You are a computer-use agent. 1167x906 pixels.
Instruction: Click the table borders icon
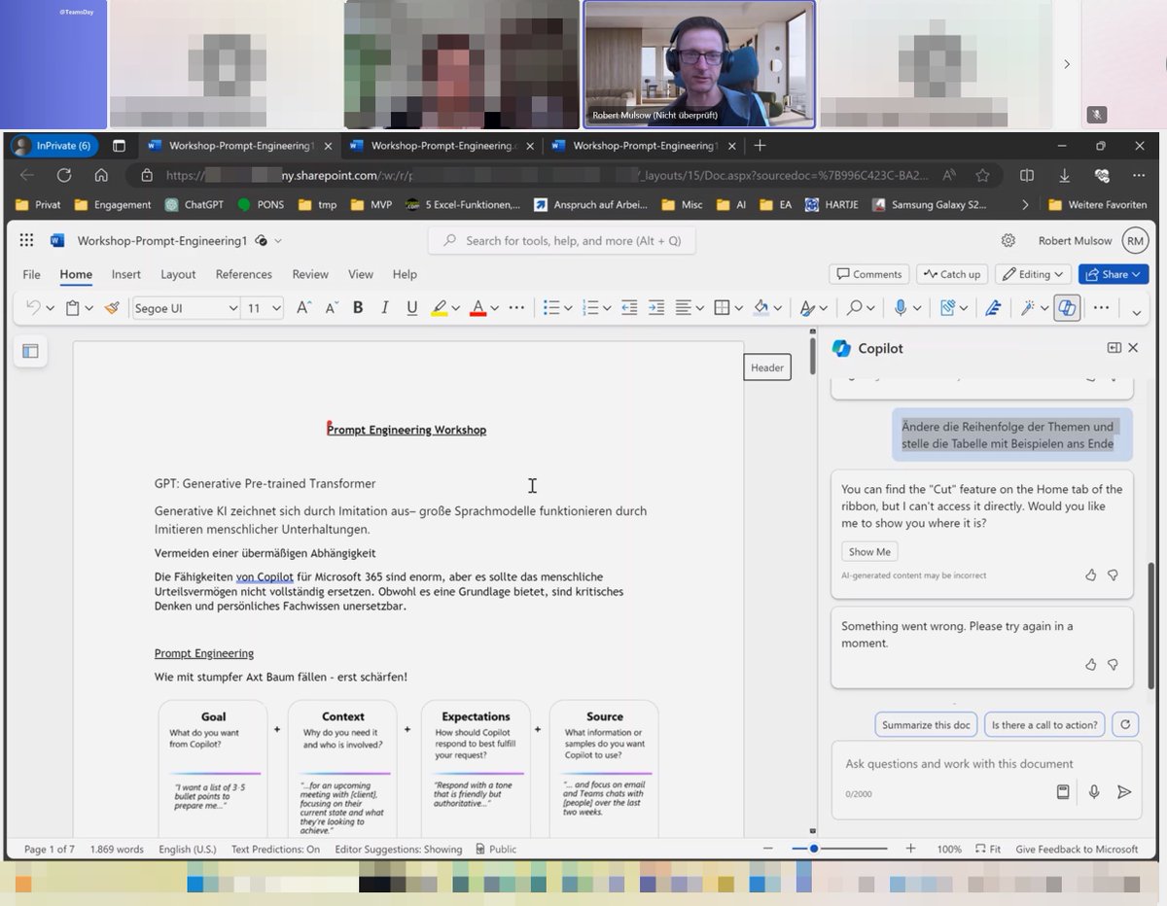722,307
